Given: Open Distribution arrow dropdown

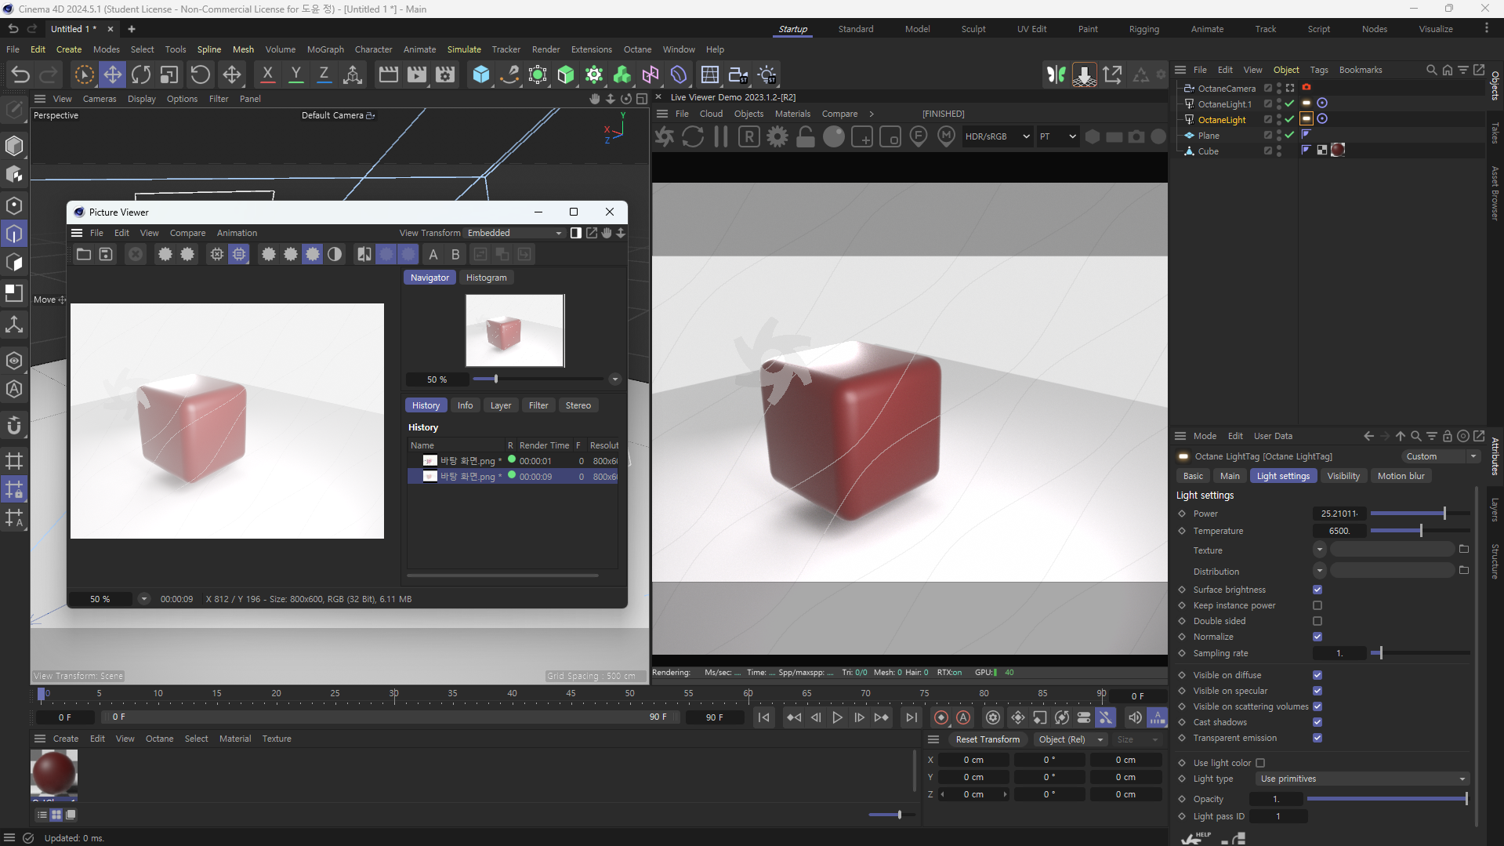Looking at the screenshot, I should coord(1320,571).
